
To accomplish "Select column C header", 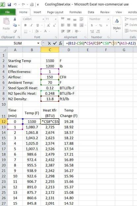I will click(x=50, y=50).
